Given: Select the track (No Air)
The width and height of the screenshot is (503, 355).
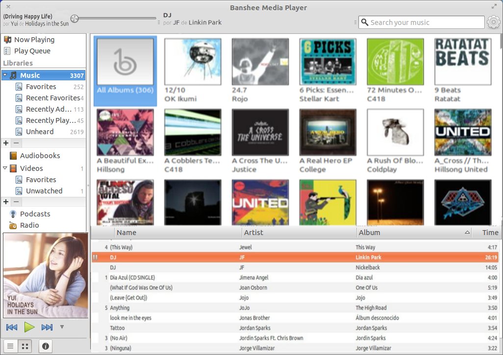Looking at the screenshot, I should point(295,338).
